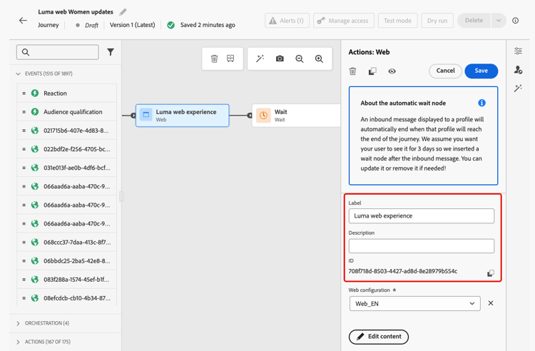
Task: Edit the Label field
Action: (x=422, y=216)
